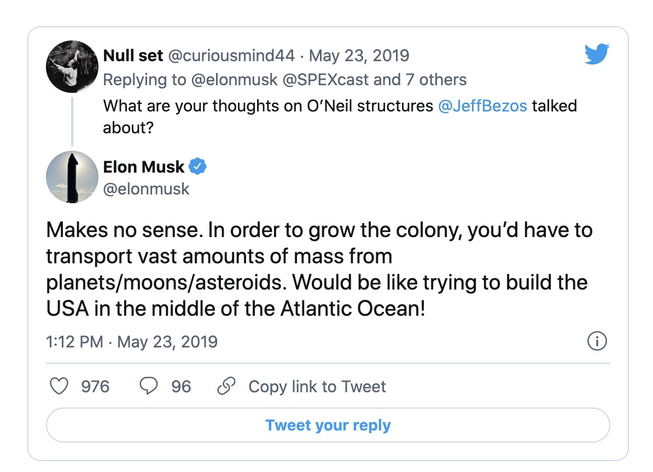
Task: Click the 976 likes count
Action: coord(95,387)
